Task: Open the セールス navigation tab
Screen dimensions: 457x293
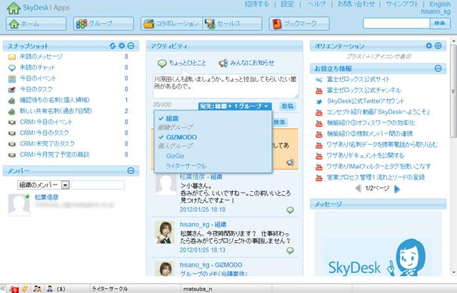Action: coord(232,24)
